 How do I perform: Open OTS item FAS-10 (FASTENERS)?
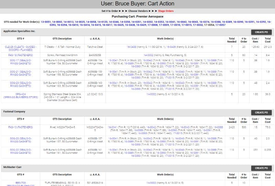(x=21, y=127)
